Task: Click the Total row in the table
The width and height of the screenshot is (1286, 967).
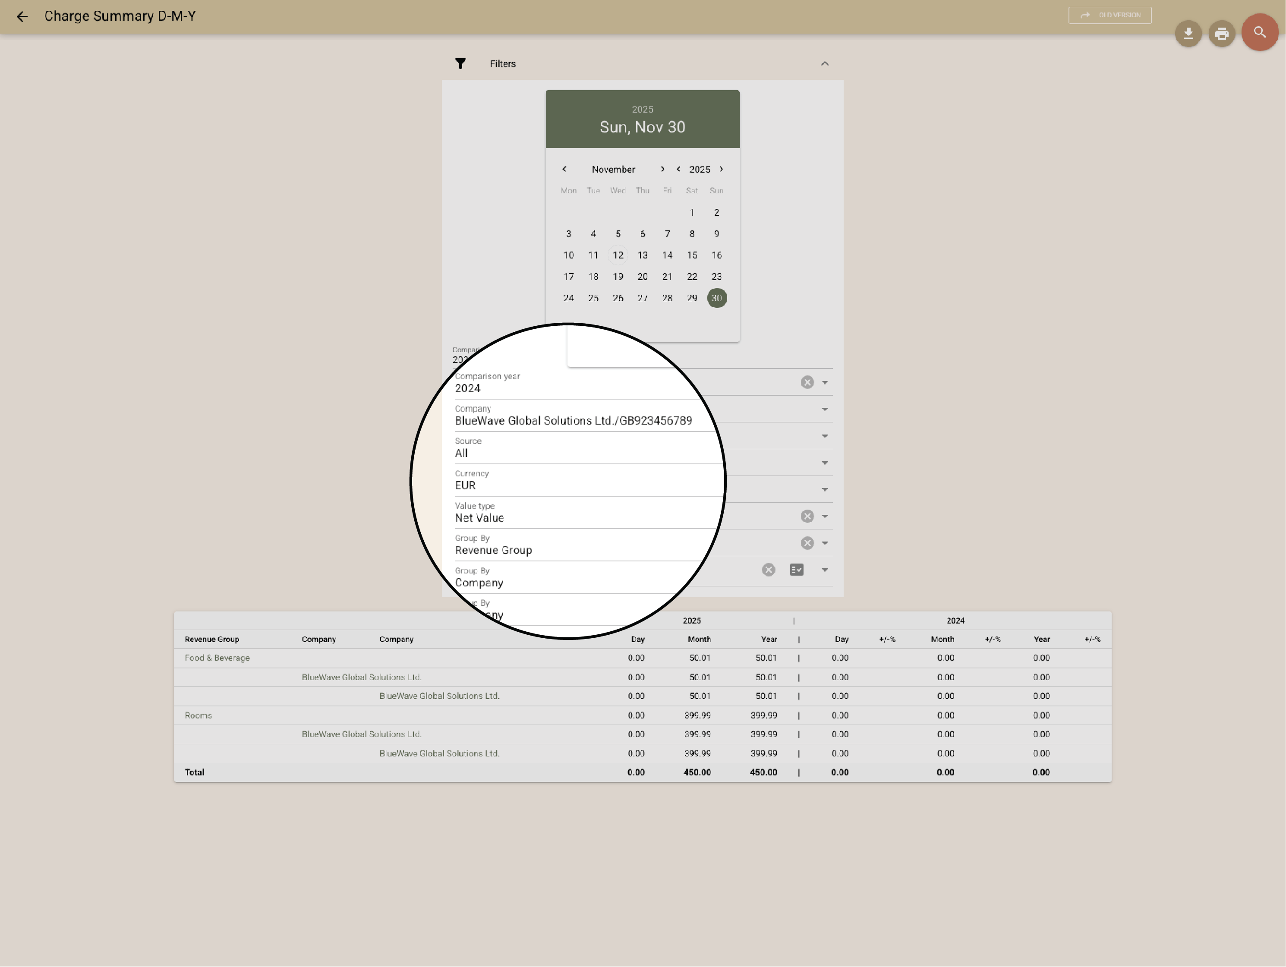Action: tap(194, 772)
